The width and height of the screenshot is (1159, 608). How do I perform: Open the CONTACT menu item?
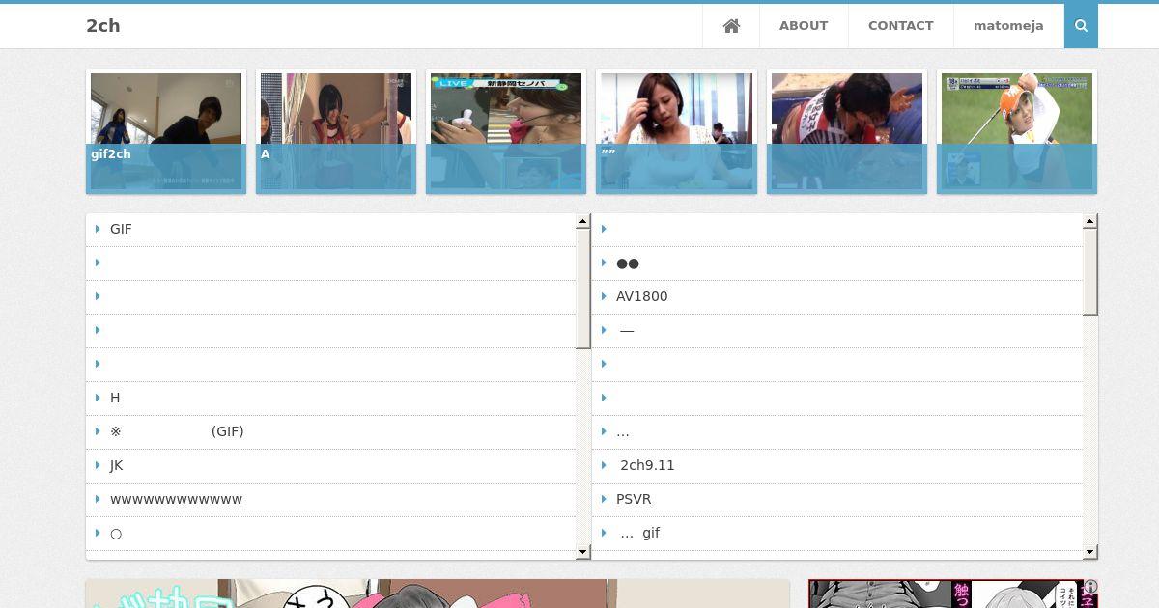pos(900,26)
